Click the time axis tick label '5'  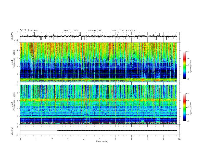click(x=100, y=139)
